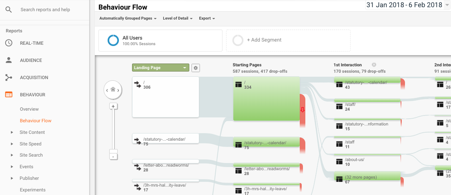Click the search magnifier icon

coord(9,10)
